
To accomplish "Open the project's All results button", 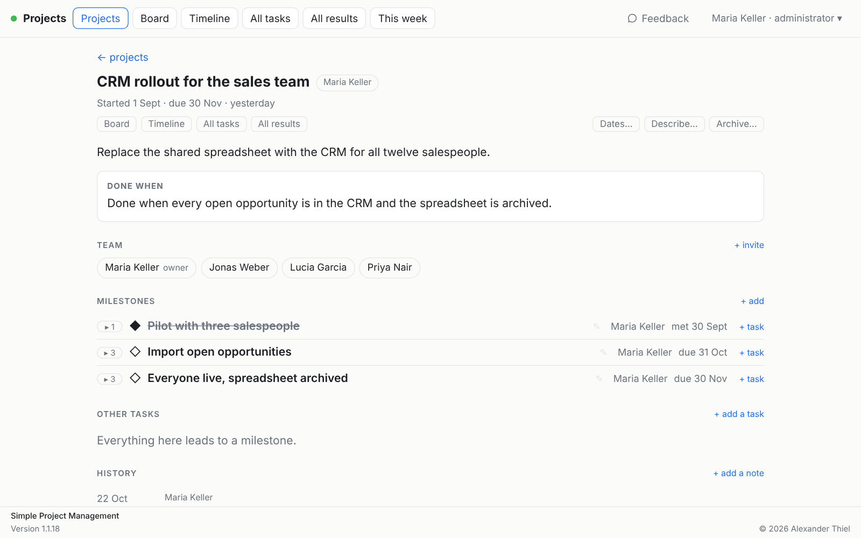I will coord(279,124).
